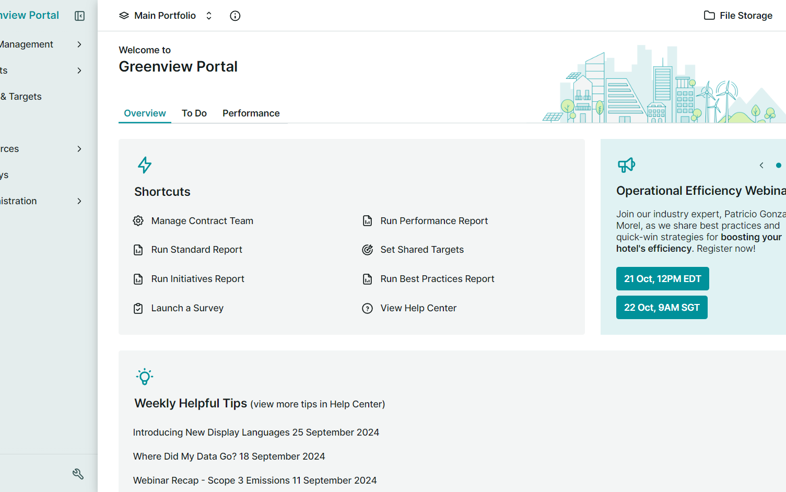
Task: Register for the 22 Oct, 9AM SGT webinar
Action: pyautogui.click(x=661, y=308)
